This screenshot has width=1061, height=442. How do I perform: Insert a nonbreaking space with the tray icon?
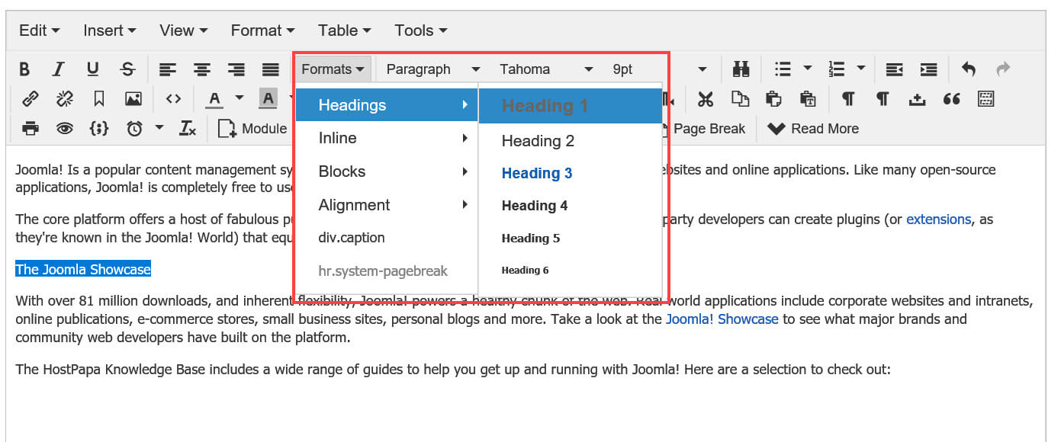click(x=917, y=99)
